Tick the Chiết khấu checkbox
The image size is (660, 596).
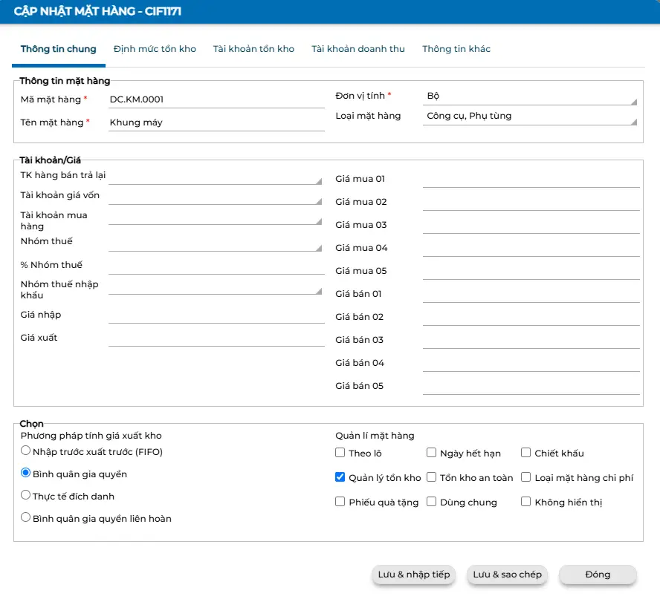(526, 453)
